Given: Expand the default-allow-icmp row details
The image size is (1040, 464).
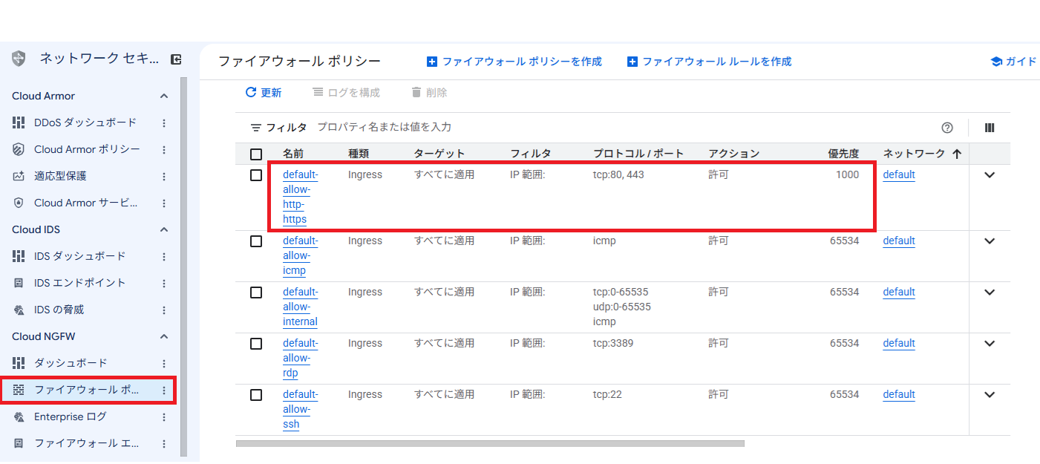Looking at the screenshot, I should (x=990, y=241).
